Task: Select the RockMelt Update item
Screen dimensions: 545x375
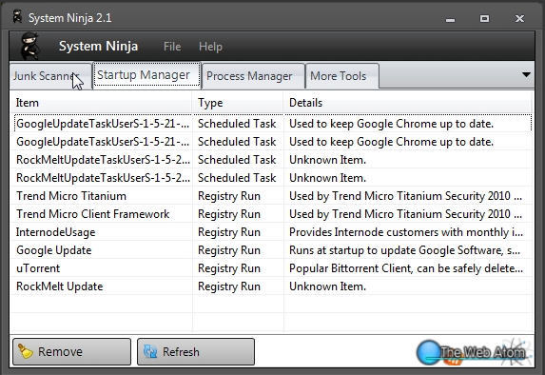Action: point(59,286)
